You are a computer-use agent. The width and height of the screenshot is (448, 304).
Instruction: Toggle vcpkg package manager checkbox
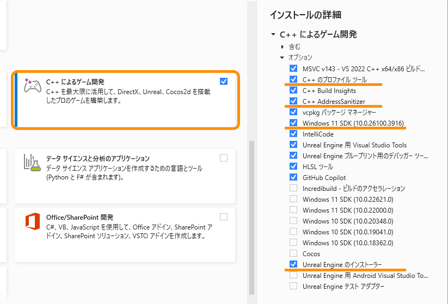pos(293,111)
